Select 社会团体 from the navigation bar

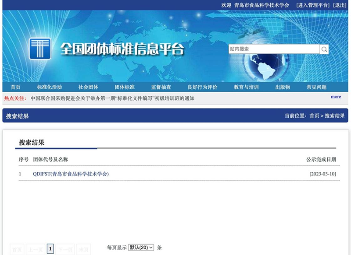coord(88,87)
